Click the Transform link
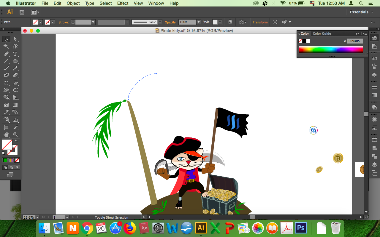Screen dimensions: 380x237 point(260,22)
